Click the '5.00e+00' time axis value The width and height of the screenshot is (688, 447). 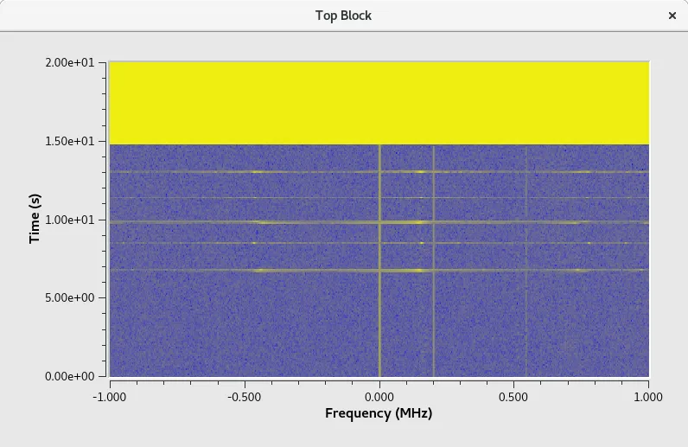point(70,297)
